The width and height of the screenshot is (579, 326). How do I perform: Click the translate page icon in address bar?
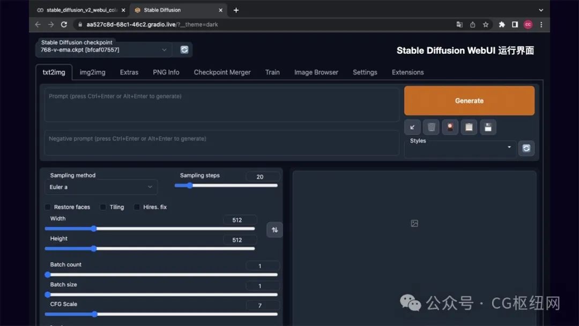[x=459, y=24]
